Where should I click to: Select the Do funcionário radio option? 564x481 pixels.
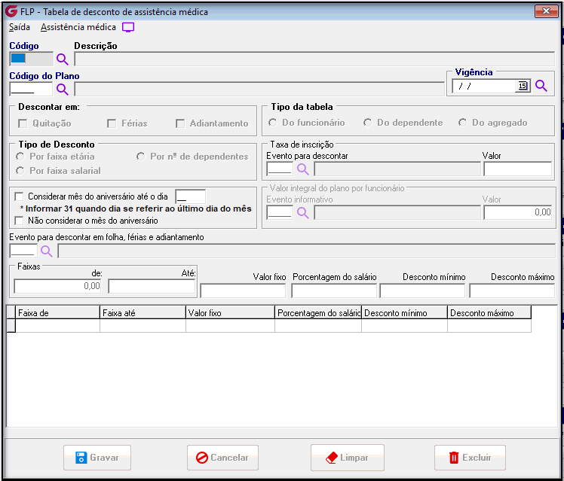click(x=273, y=123)
